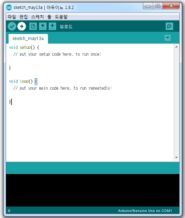185x218 pixels.
Task: Click the black console output area
Action: click(93, 190)
